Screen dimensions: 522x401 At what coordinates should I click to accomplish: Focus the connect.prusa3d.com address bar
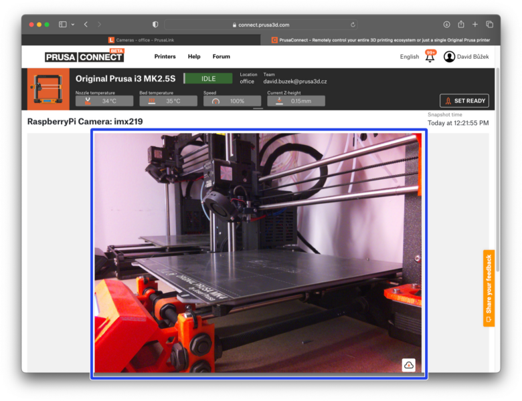[261, 25]
